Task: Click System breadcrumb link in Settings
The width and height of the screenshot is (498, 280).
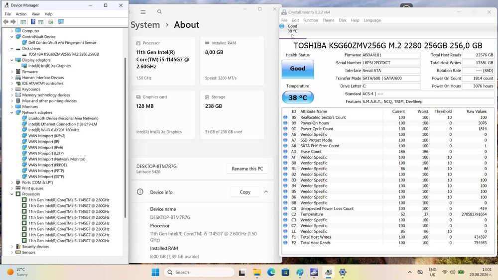Action: pos(145,25)
